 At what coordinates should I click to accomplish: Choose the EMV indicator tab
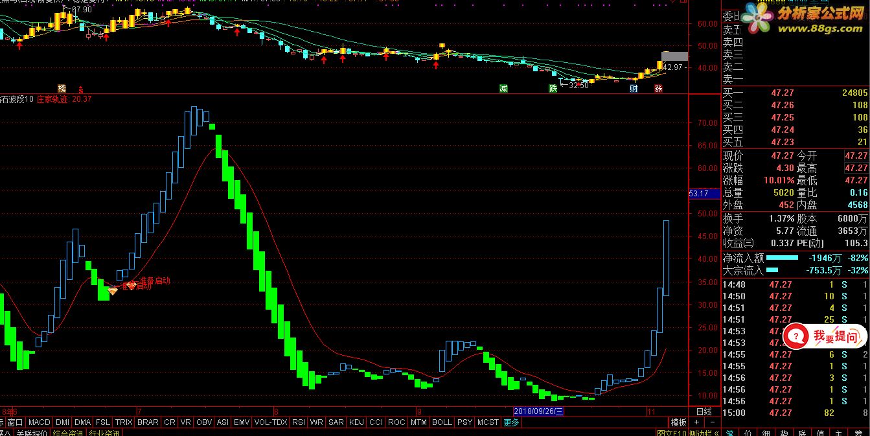[242, 422]
